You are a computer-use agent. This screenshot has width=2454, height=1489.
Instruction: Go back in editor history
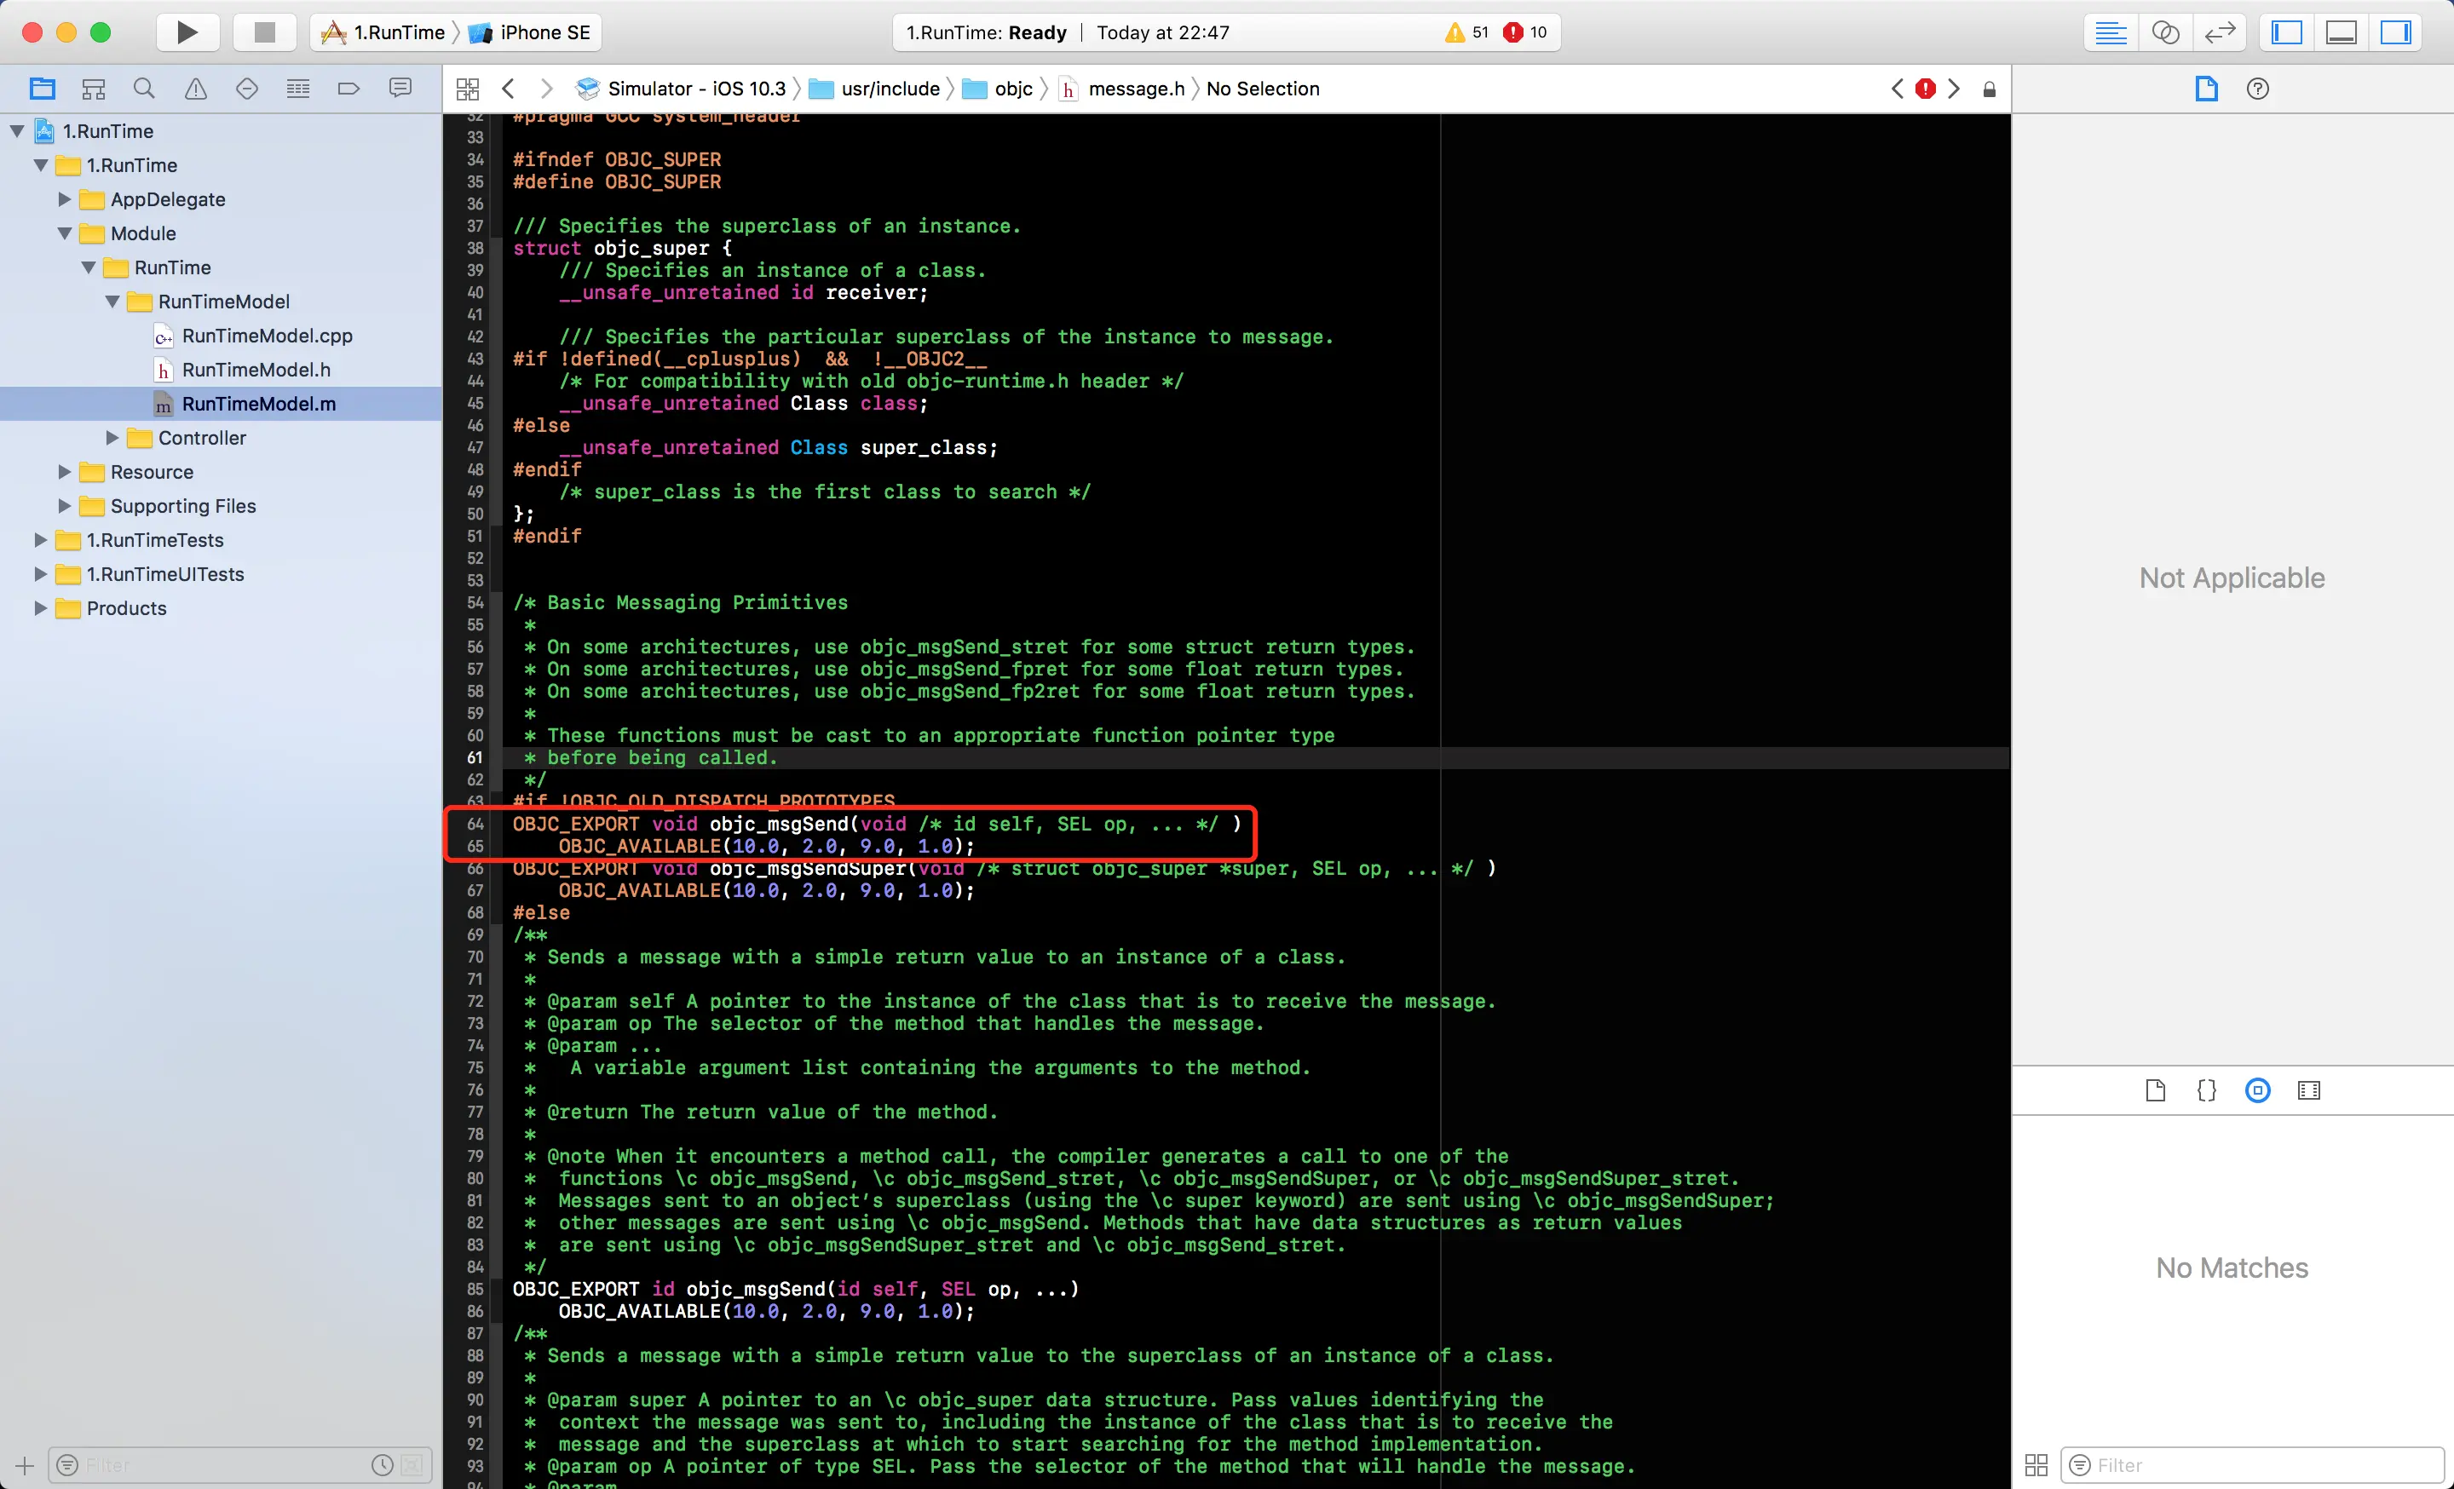[508, 89]
